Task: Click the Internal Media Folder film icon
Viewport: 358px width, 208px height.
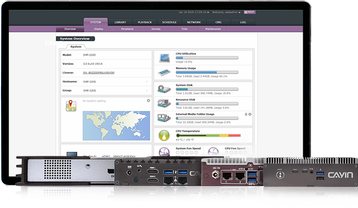Action: [165, 118]
